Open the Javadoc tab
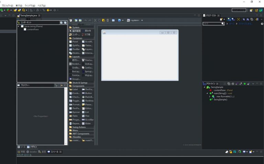Image resolution: width=264 pixels, height=164 pixels. [32, 152]
